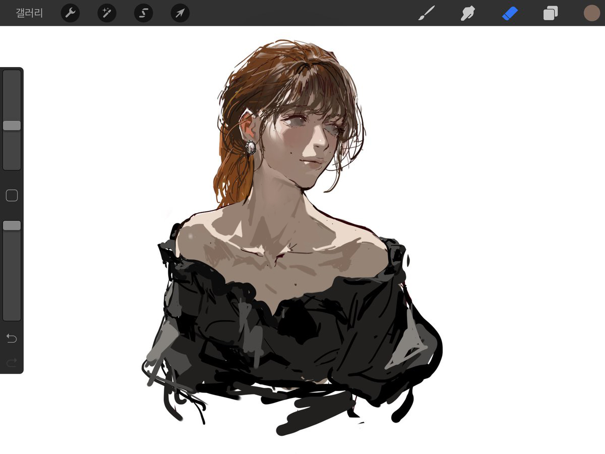The image size is (605, 454).
Task: Activate the Transform arrow tool
Action: tap(180, 13)
